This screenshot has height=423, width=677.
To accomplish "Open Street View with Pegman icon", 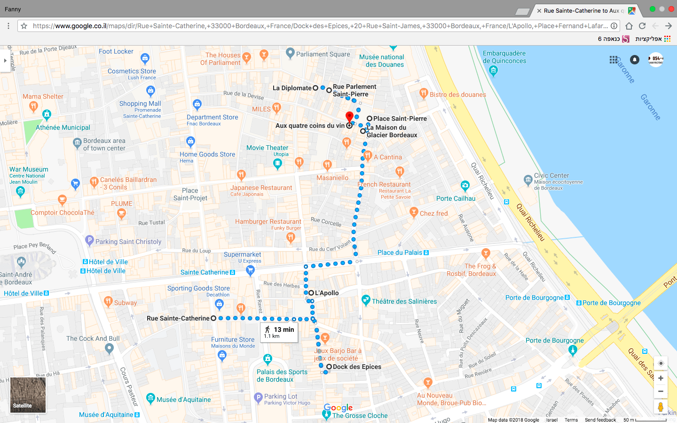I will (x=661, y=407).
